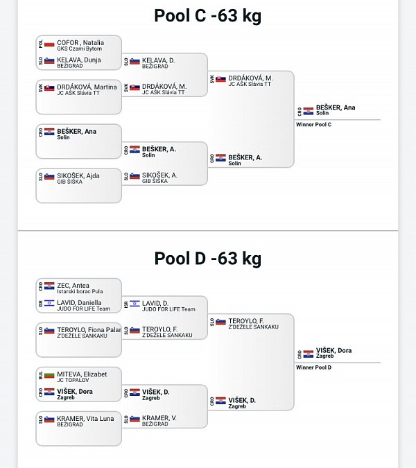The height and width of the screenshot is (468, 416).
Task: Click Bulgaria flag beside MITEVA, Elizabet
Action: (49, 375)
